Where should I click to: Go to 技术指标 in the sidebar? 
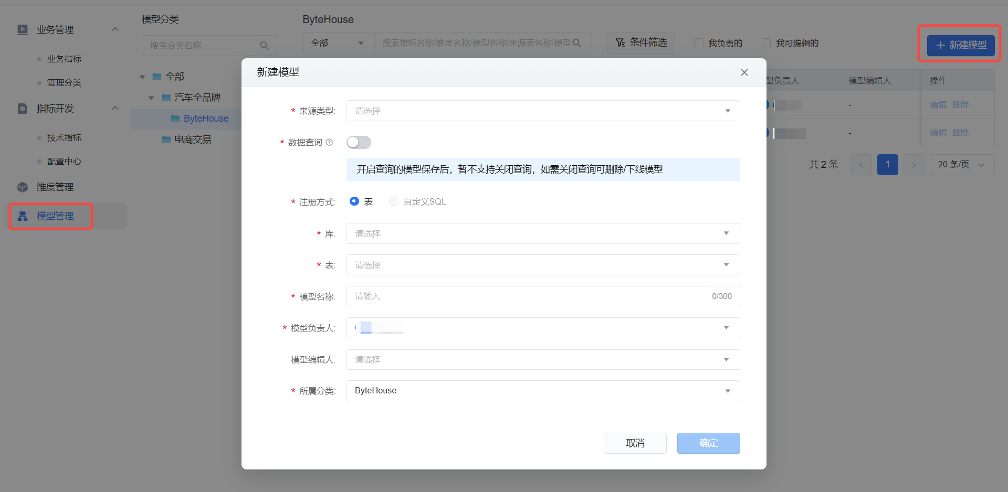click(x=64, y=137)
